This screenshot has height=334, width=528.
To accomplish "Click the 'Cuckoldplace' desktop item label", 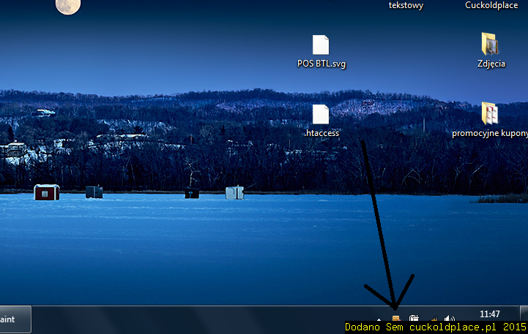I will pos(491,5).
